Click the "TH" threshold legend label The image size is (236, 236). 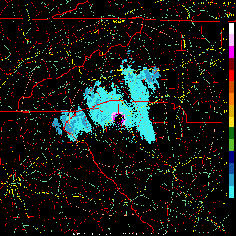tap(225, 205)
